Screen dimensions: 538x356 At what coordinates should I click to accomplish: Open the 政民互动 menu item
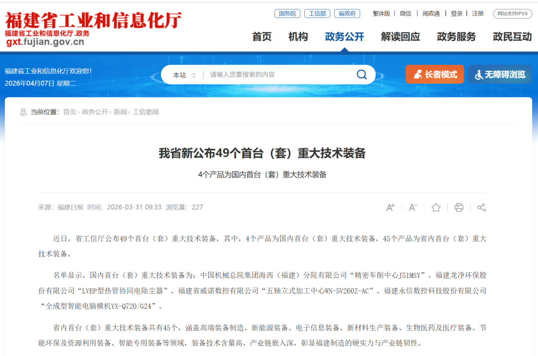(512, 37)
